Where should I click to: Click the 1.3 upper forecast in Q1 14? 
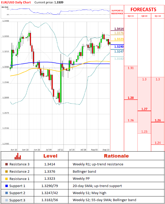(158, 79)
